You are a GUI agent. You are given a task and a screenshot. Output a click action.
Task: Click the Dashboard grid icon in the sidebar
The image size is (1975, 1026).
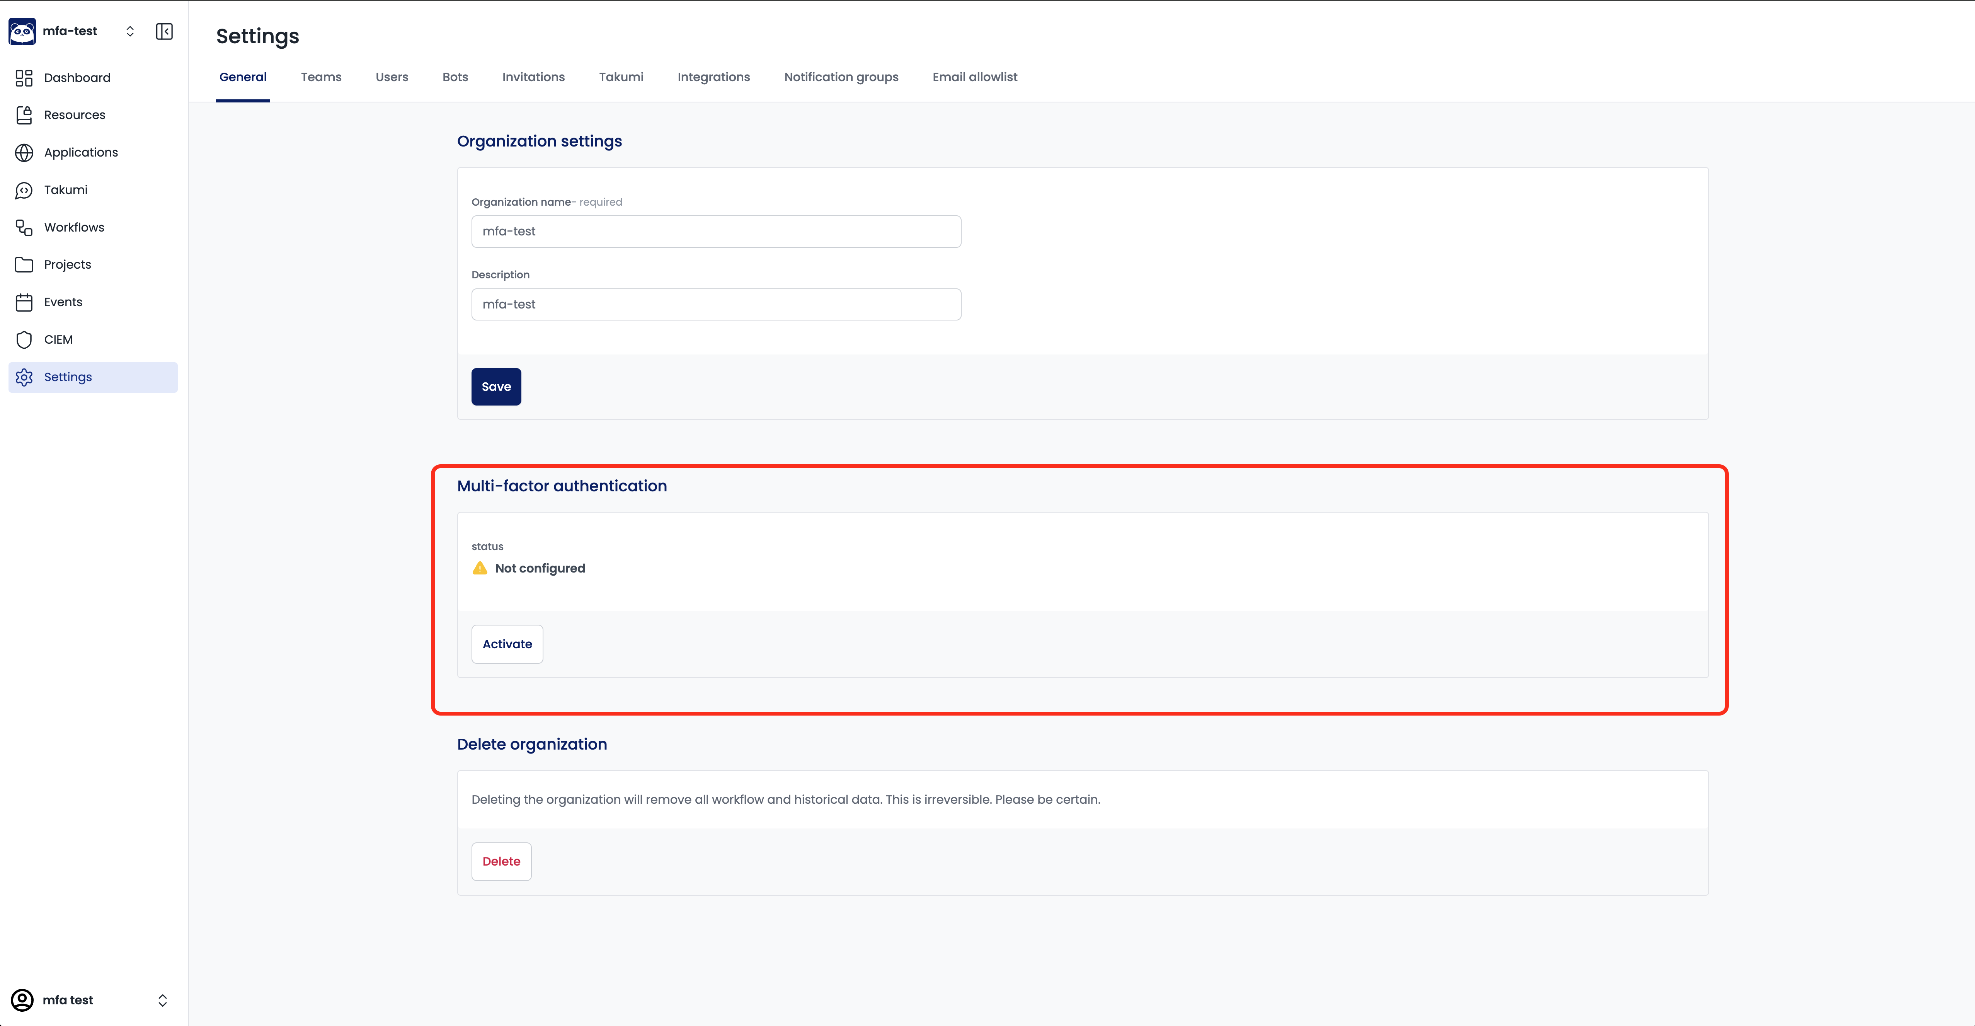coord(24,77)
